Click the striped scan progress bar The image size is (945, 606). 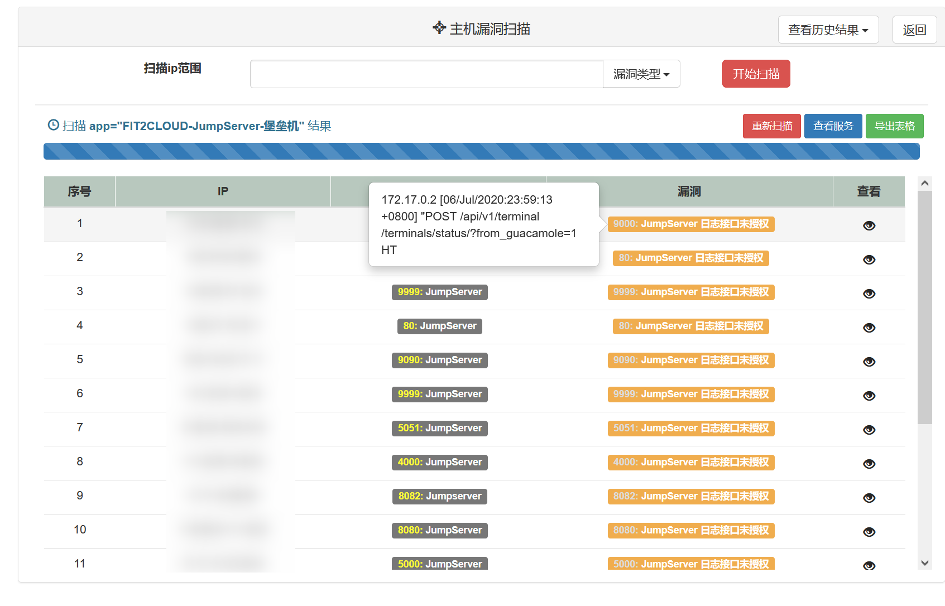point(481,151)
